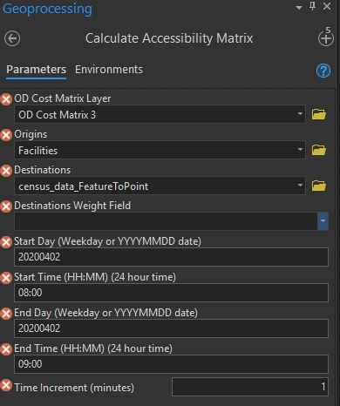Go back using the back arrow icon
This screenshot has width=340, height=406.
tap(12, 38)
